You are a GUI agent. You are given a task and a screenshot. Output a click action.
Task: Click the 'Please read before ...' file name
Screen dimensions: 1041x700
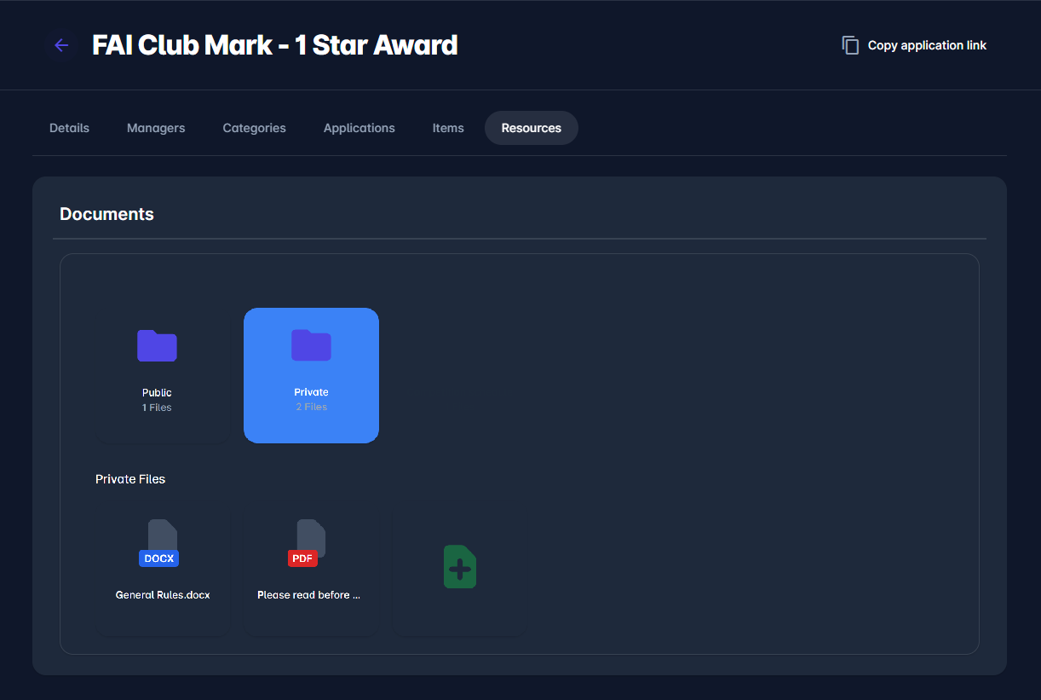point(308,595)
